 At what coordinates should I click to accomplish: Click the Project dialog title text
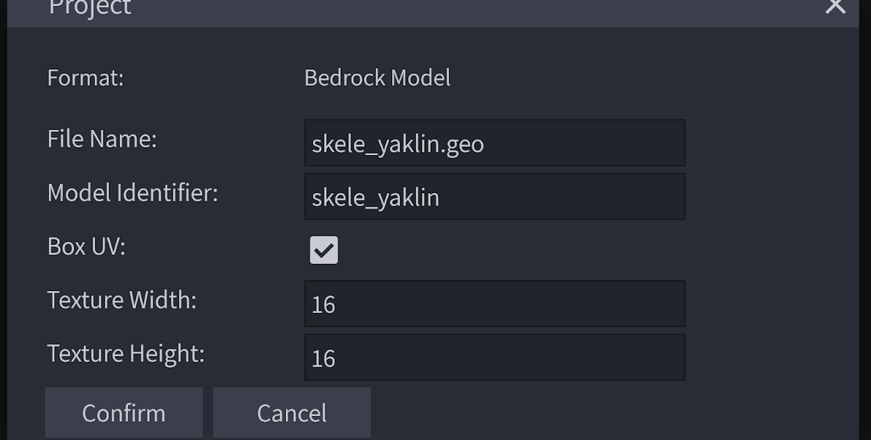click(90, 7)
